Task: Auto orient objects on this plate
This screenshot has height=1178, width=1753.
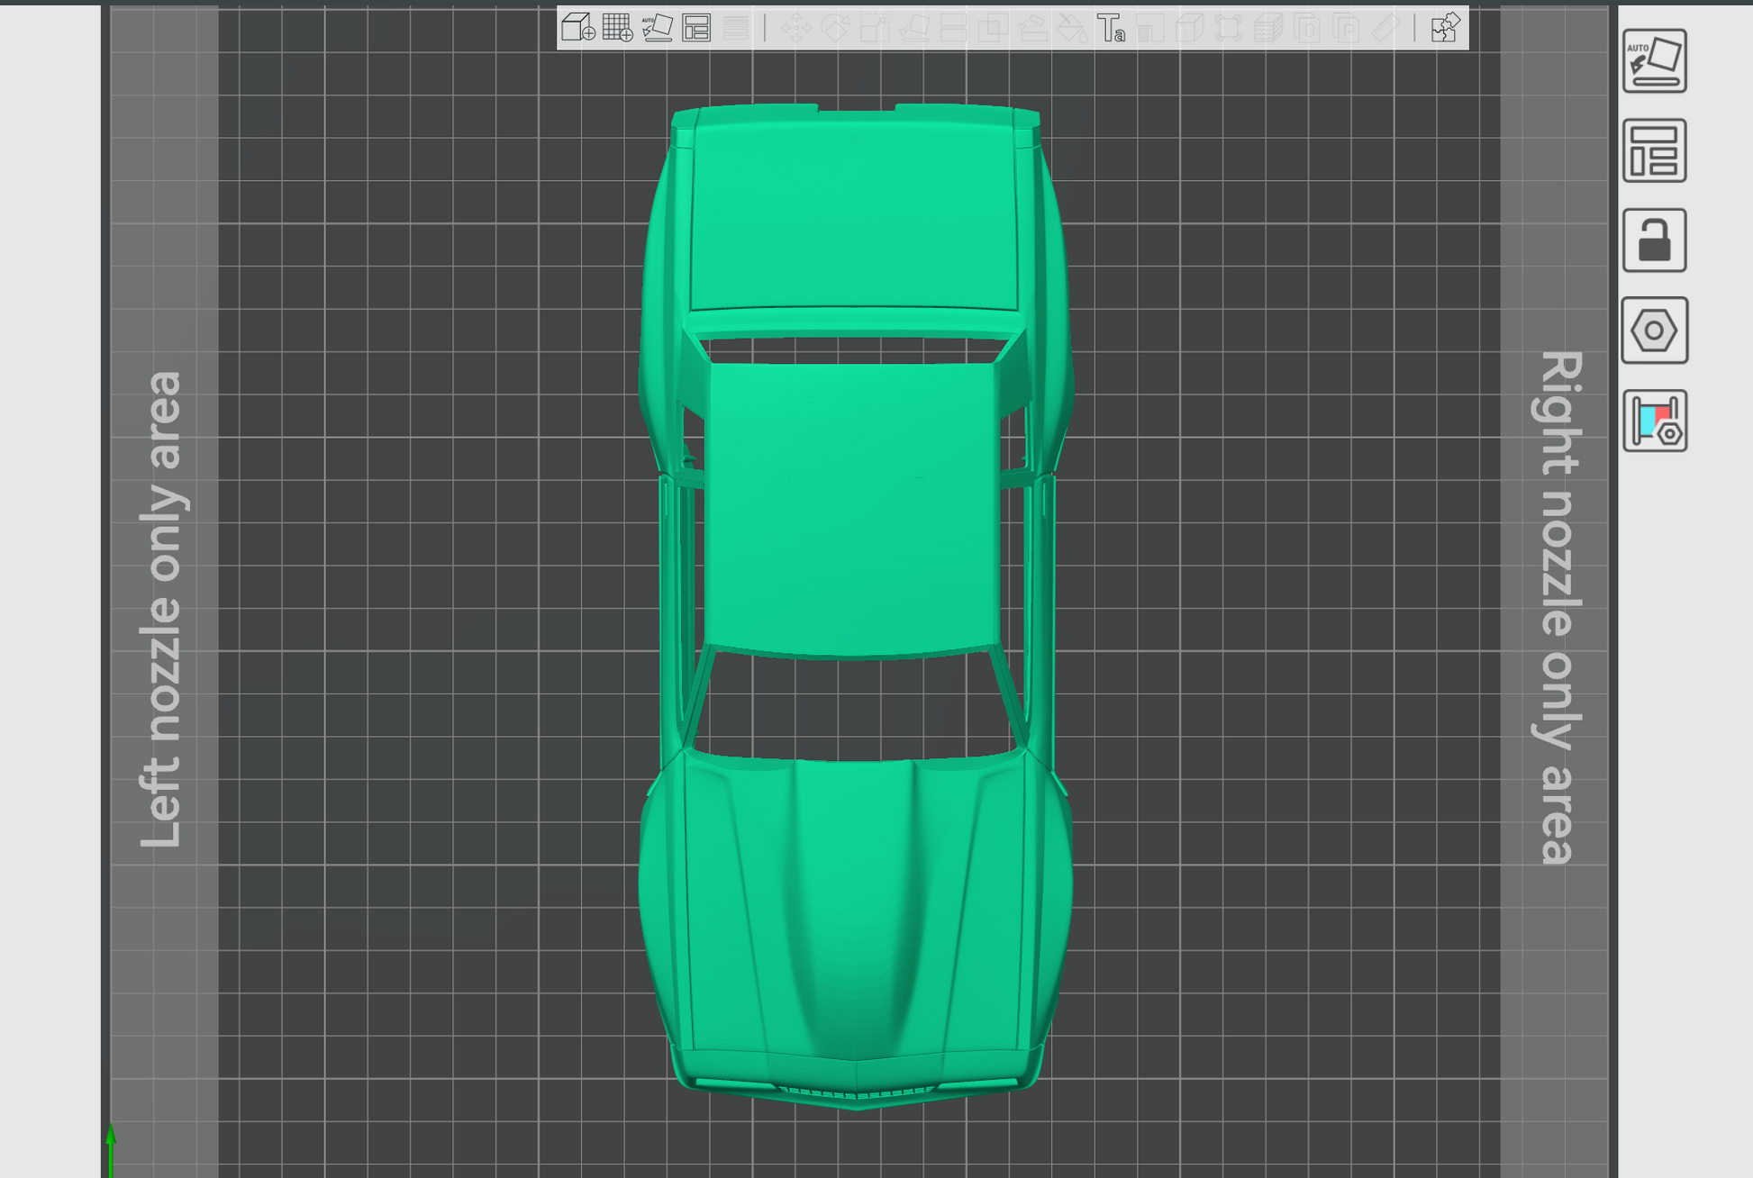Action: (1654, 60)
